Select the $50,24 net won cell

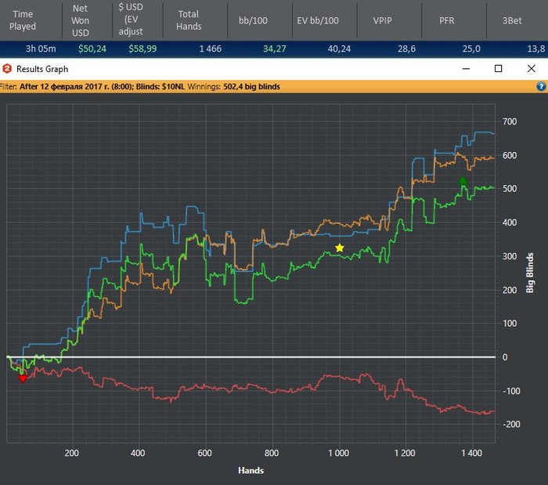pyautogui.click(x=92, y=49)
